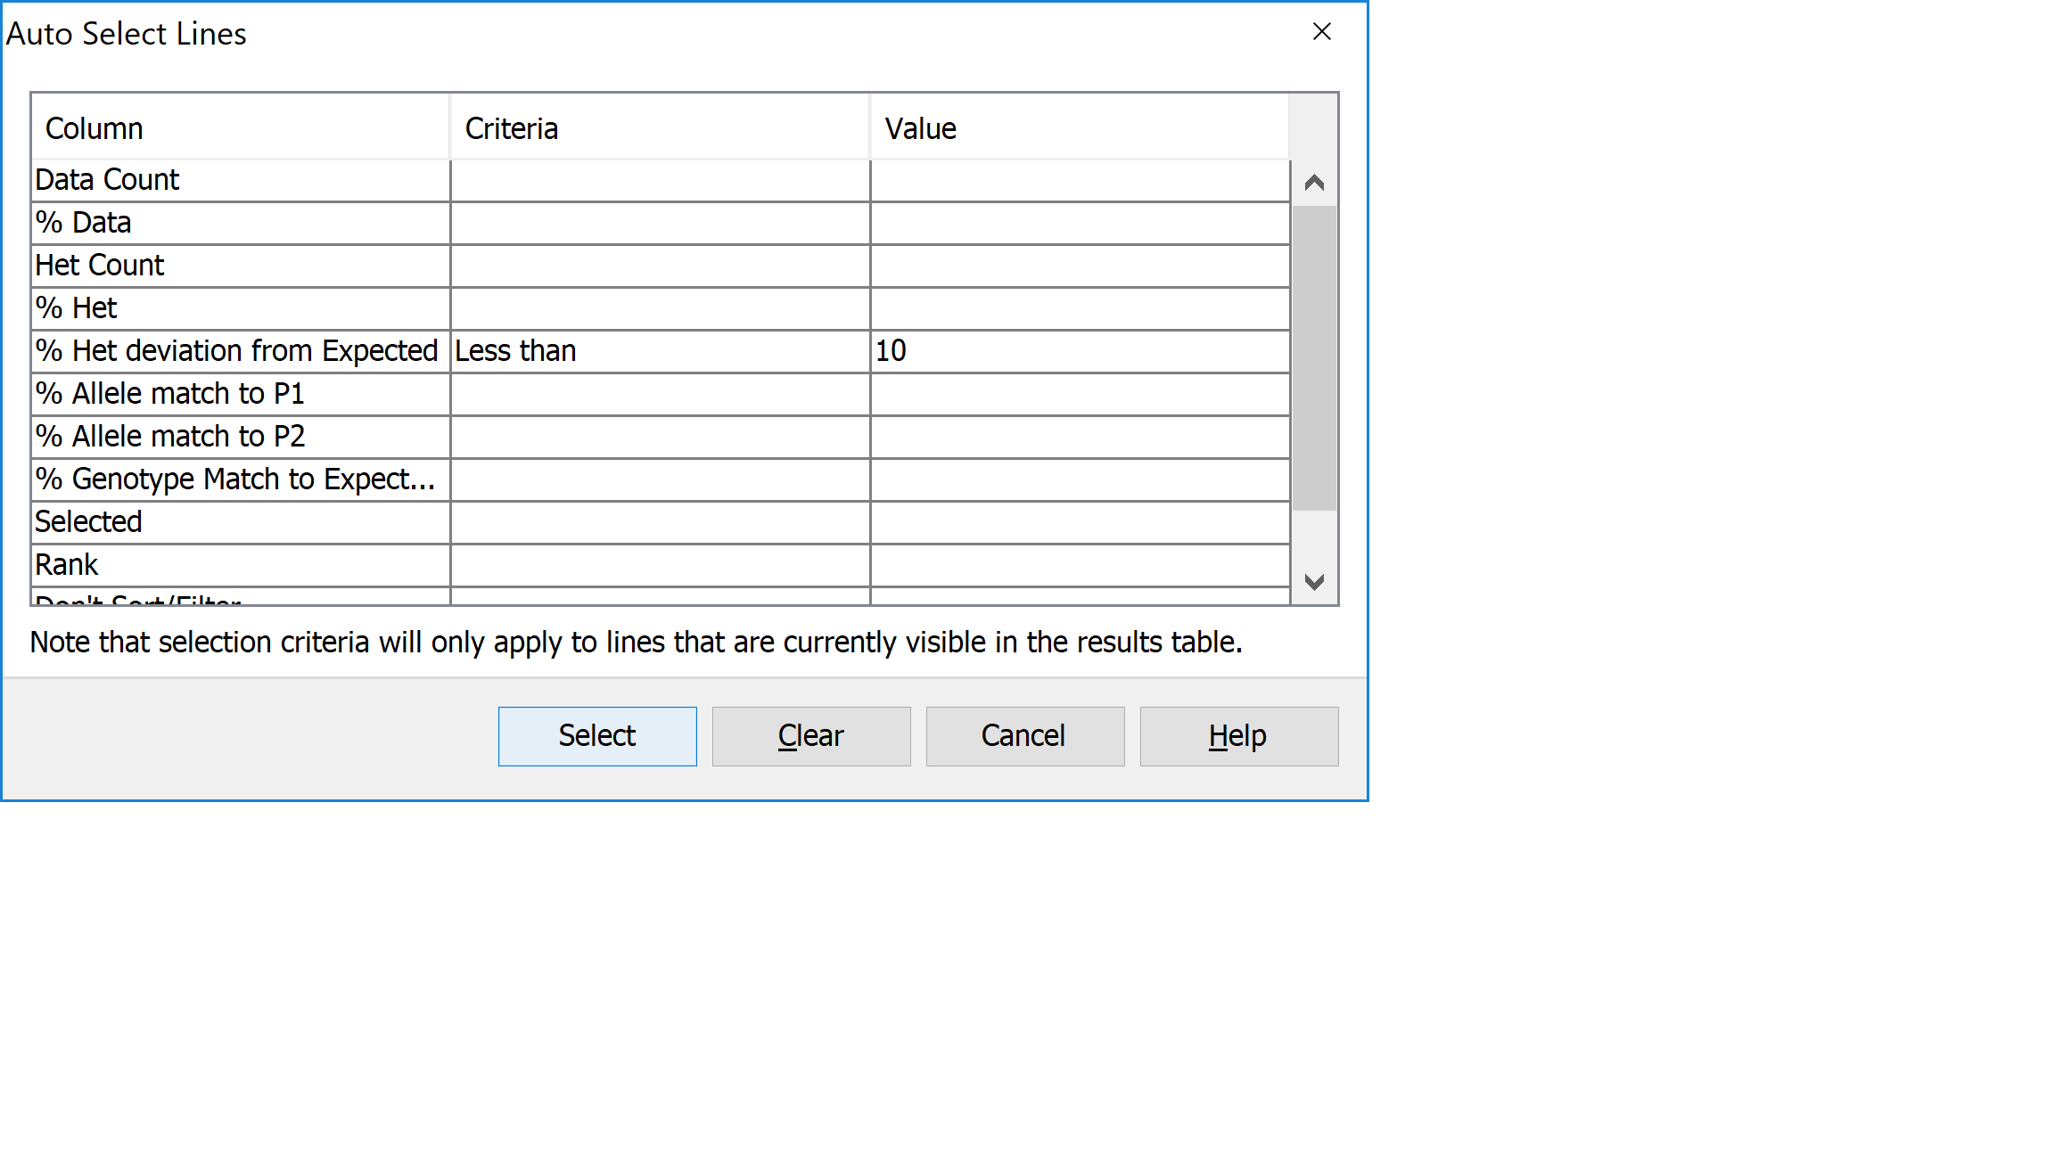Image resolution: width=2054 pixels, height=1155 pixels.
Task: Open Criteria cell for % Data
Action: [661, 224]
